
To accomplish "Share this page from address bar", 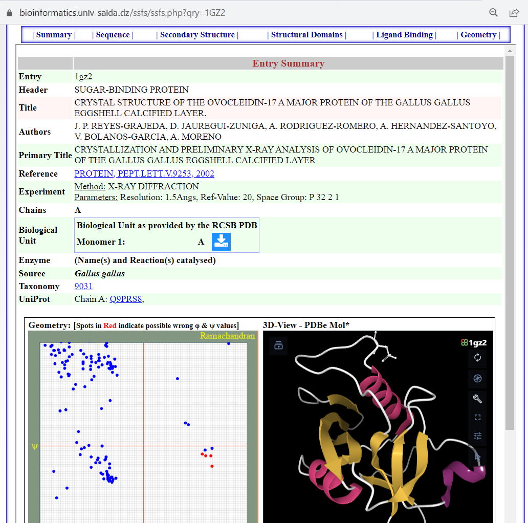I will click(x=514, y=13).
